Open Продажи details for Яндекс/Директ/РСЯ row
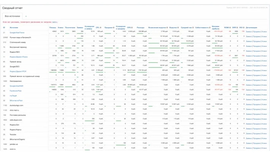 (x=257, y=70)
